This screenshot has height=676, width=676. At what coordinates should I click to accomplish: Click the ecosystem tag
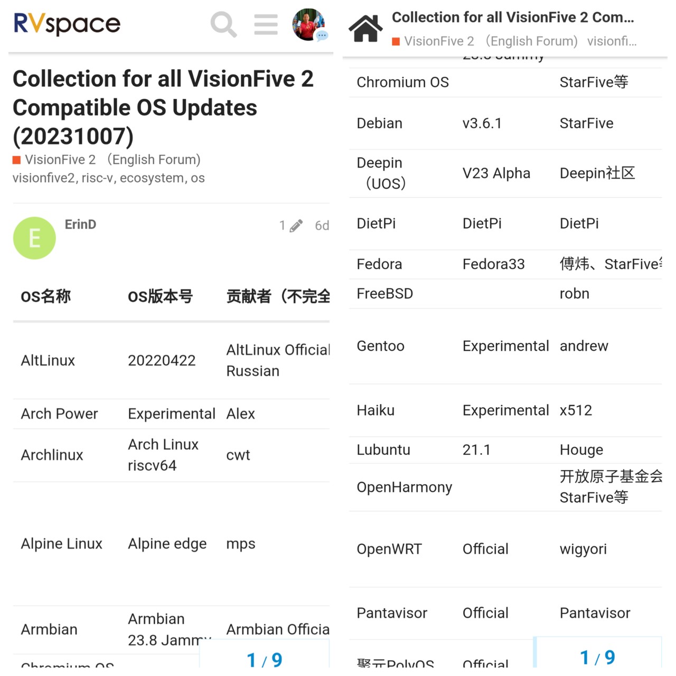[152, 178]
